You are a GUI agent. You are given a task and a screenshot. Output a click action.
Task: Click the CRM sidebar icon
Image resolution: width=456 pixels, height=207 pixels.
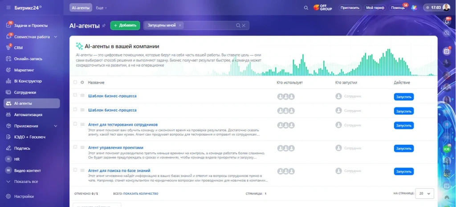pyautogui.click(x=8, y=48)
